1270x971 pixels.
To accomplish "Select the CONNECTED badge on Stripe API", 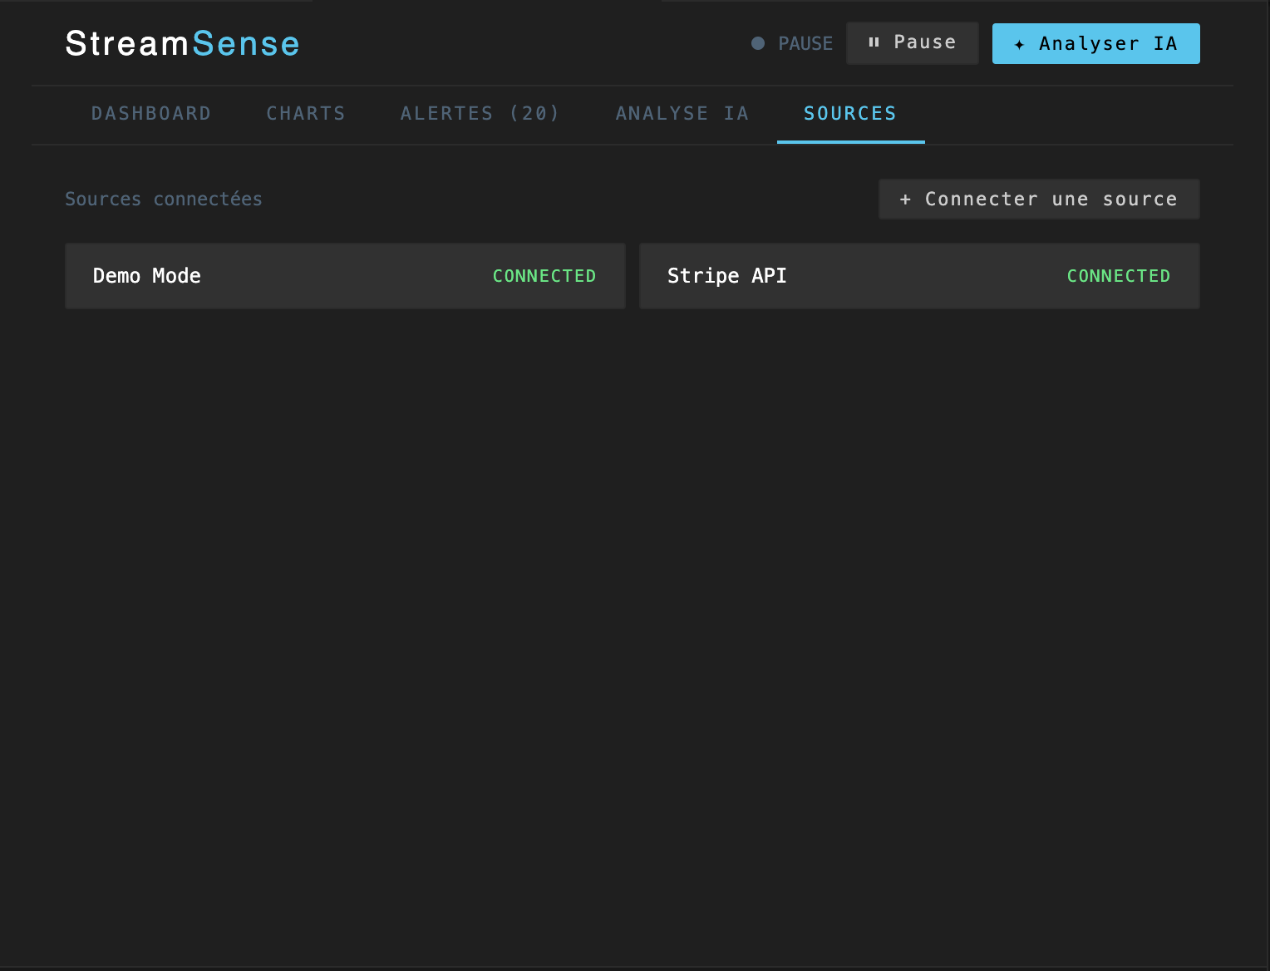I will 1119,275.
